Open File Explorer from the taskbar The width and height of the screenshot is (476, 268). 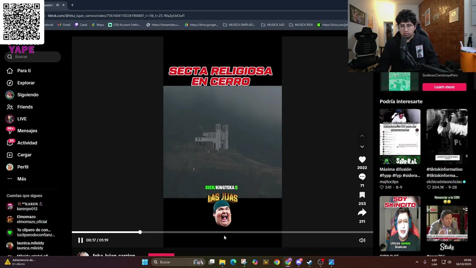[x=222, y=262]
